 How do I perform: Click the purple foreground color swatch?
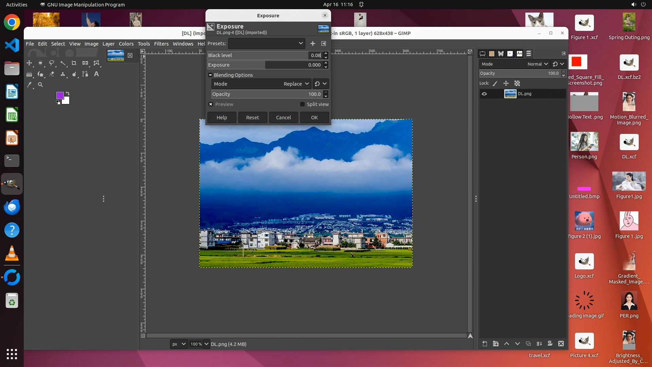click(x=60, y=95)
